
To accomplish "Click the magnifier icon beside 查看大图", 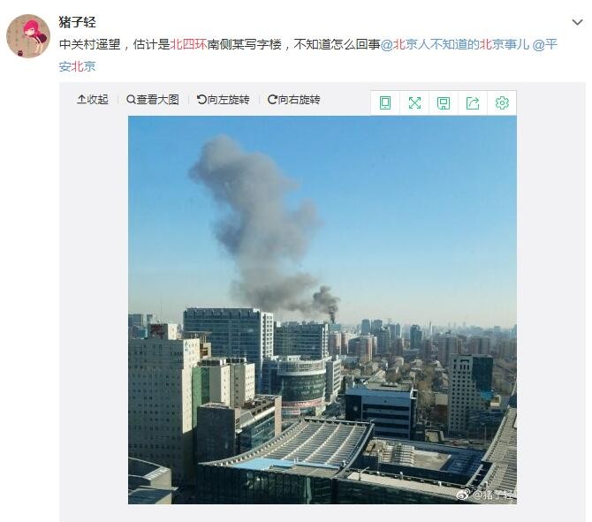I will click(x=131, y=100).
